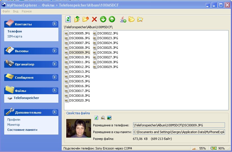Collapse the Контакты panel
This screenshot has width=232, height=152.
[x=55, y=24]
